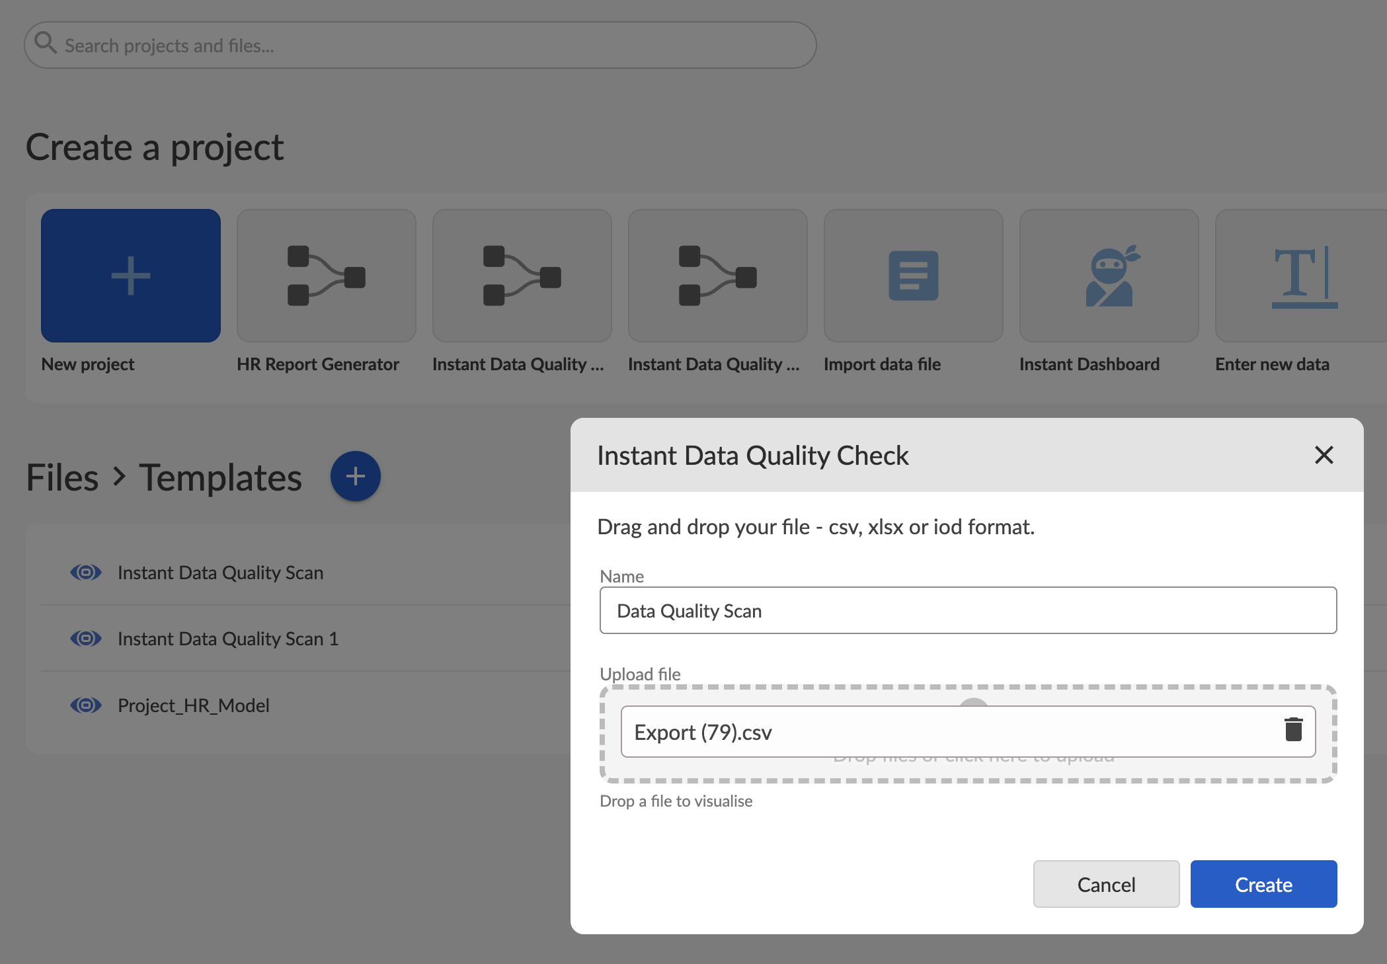Open the third Instant Data Quality workflow tile
The height and width of the screenshot is (964, 1387).
(717, 275)
